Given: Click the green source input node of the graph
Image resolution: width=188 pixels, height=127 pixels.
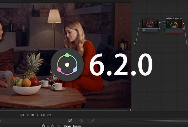Looking at the screenshot, I should [134, 44].
